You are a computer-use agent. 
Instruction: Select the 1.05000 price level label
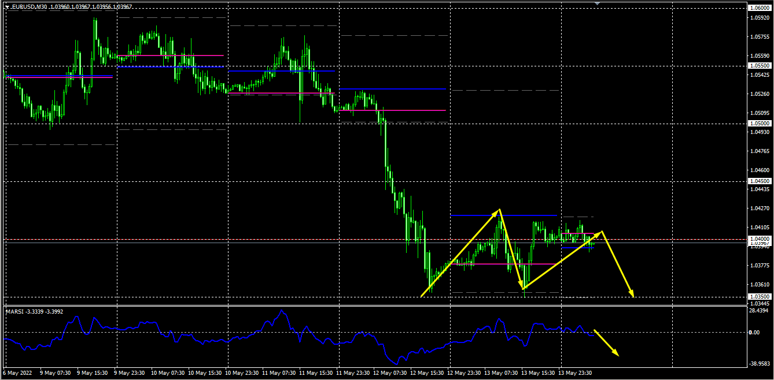758,124
